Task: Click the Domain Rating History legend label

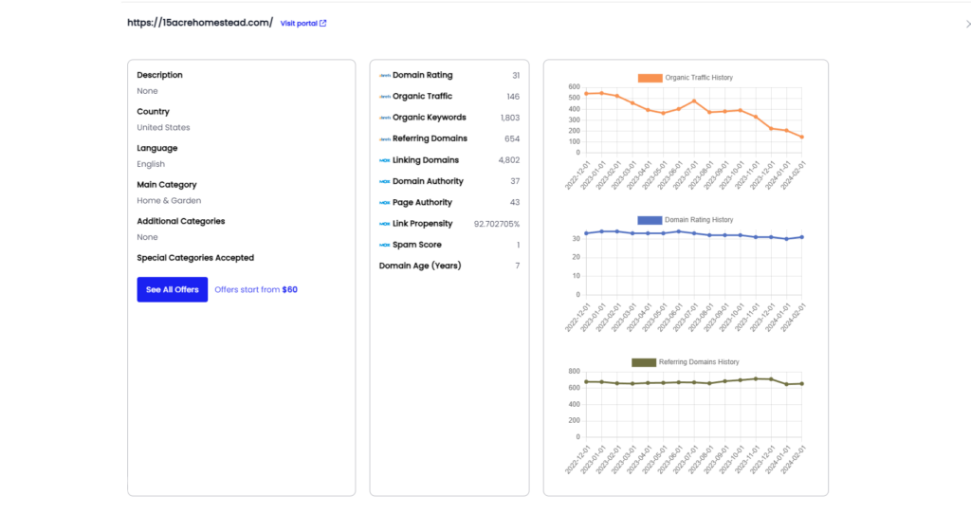Action: point(699,220)
